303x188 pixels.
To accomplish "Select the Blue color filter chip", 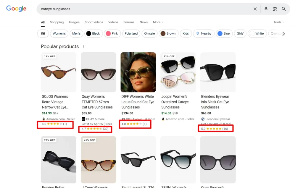I will 224,34.
